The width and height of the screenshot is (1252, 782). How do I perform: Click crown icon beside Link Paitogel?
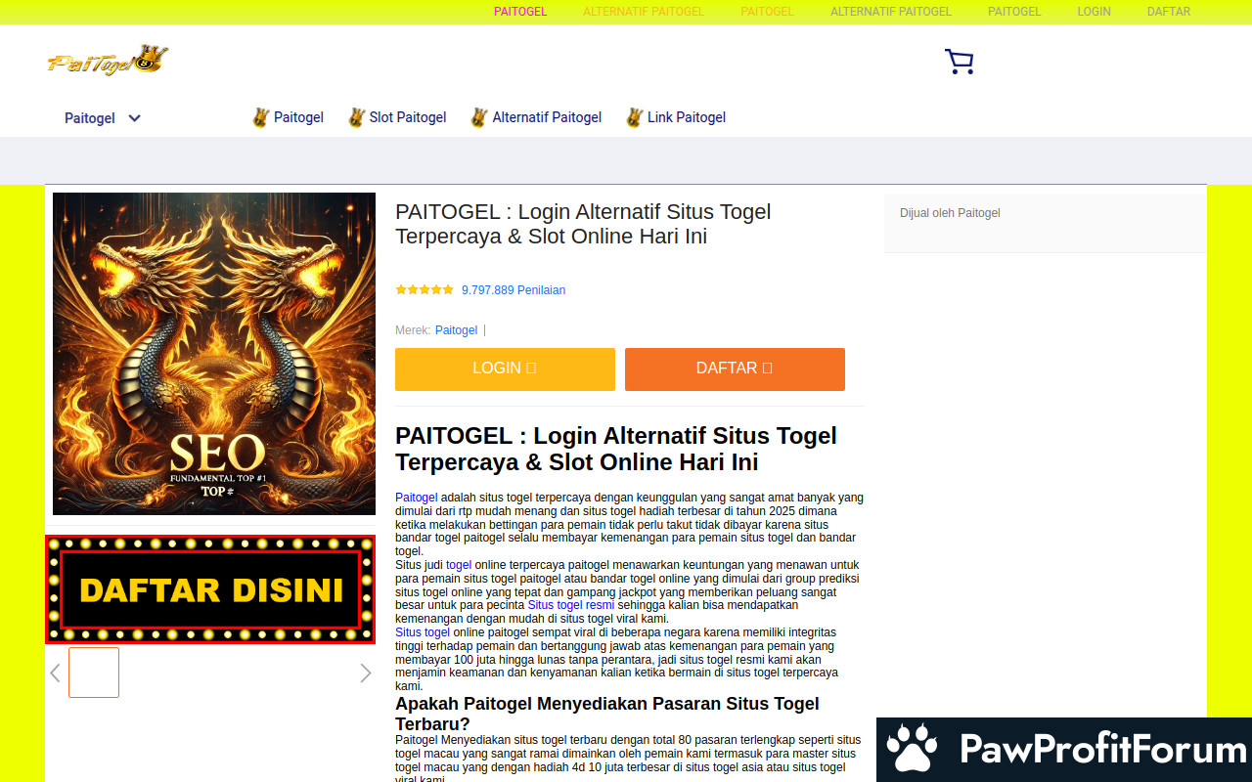pos(635,117)
